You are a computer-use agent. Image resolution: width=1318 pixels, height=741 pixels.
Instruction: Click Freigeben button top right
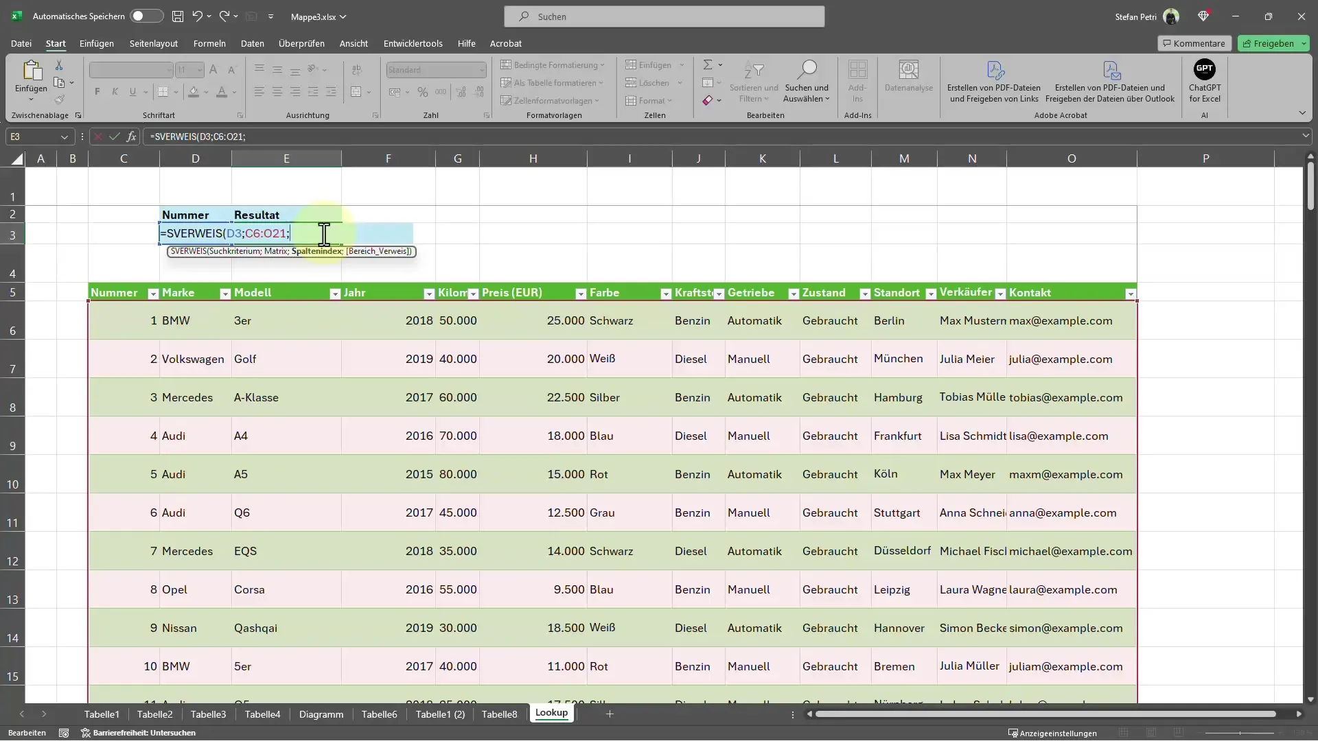[1272, 43]
